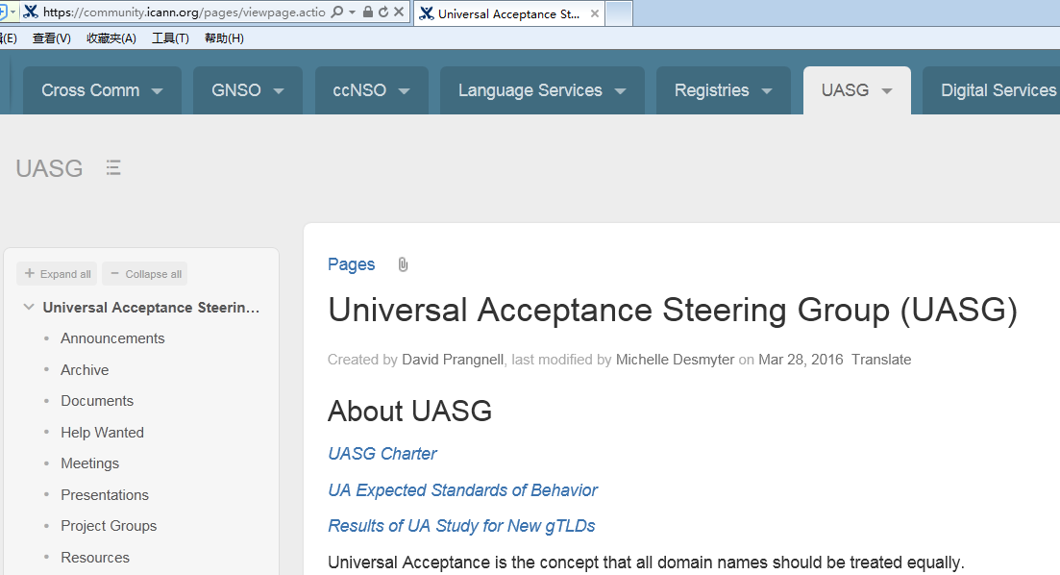
Task: Open the Cross Comm navigation tab
Action: [102, 90]
